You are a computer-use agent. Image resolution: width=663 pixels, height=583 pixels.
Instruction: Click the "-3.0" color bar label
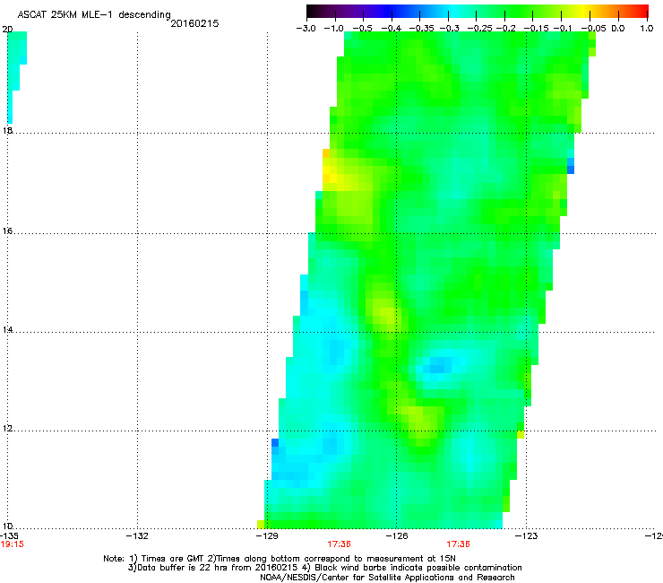click(306, 29)
